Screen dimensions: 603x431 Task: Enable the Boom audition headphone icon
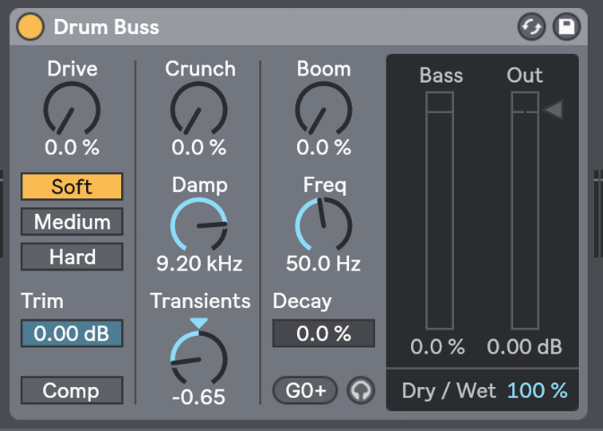361,391
